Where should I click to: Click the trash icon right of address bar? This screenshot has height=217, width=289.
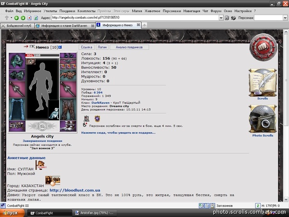227,18
